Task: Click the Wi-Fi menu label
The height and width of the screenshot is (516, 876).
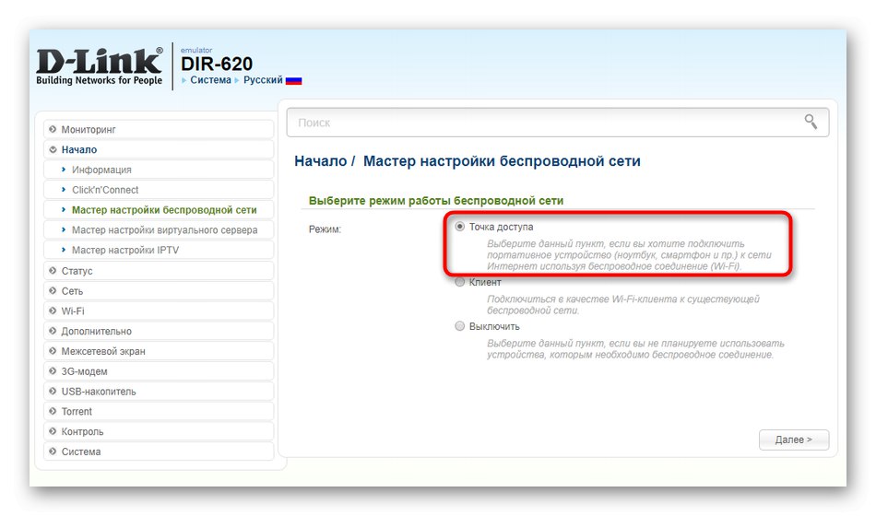Action: pyautogui.click(x=73, y=311)
